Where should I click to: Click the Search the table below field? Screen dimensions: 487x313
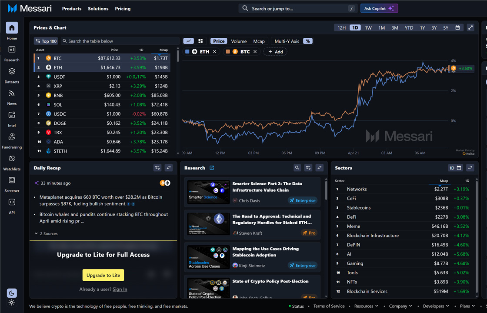120,41
